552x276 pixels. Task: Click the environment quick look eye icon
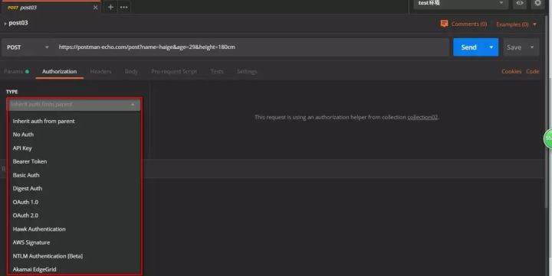click(x=520, y=3)
